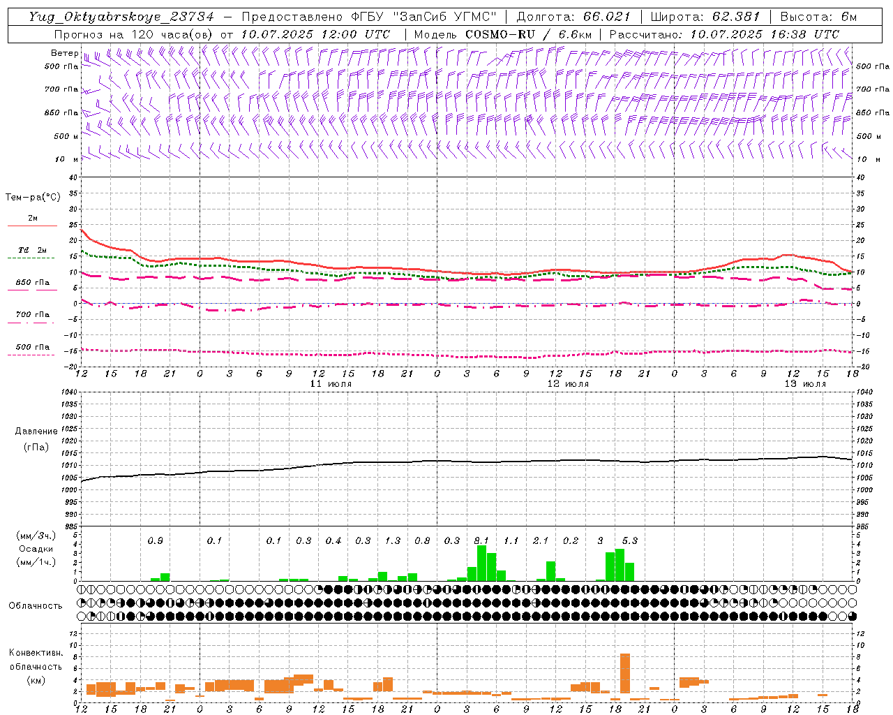This screenshot has height=715, width=893.
Task: Select the 'ЗапСиб УГМС' provider text
Action: (444, 17)
